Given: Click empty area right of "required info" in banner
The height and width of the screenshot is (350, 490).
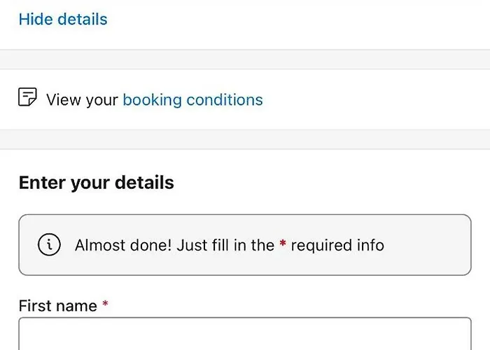Looking at the screenshot, I should tap(427, 245).
